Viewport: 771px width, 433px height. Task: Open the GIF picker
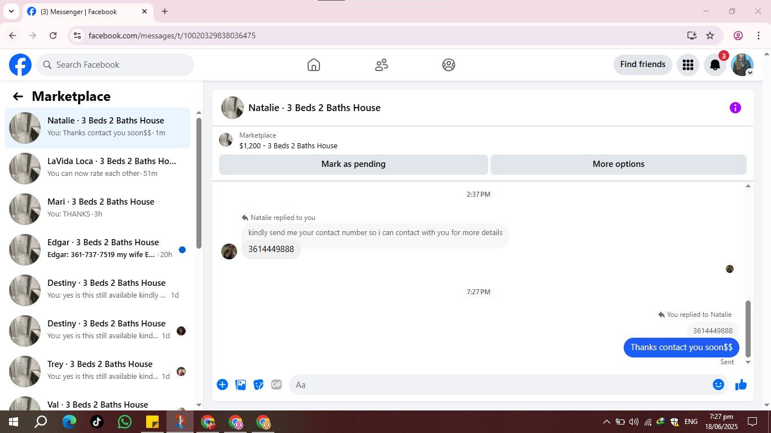277,385
